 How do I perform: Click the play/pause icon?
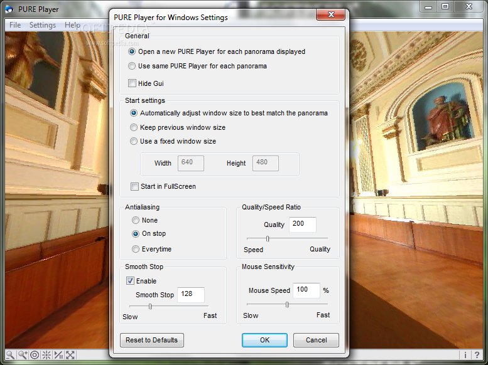[x=58, y=355]
